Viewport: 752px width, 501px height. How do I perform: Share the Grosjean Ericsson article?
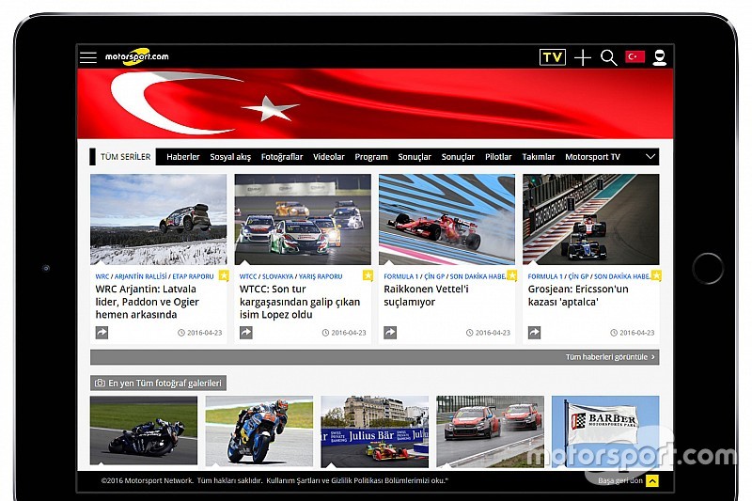[x=534, y=332]
